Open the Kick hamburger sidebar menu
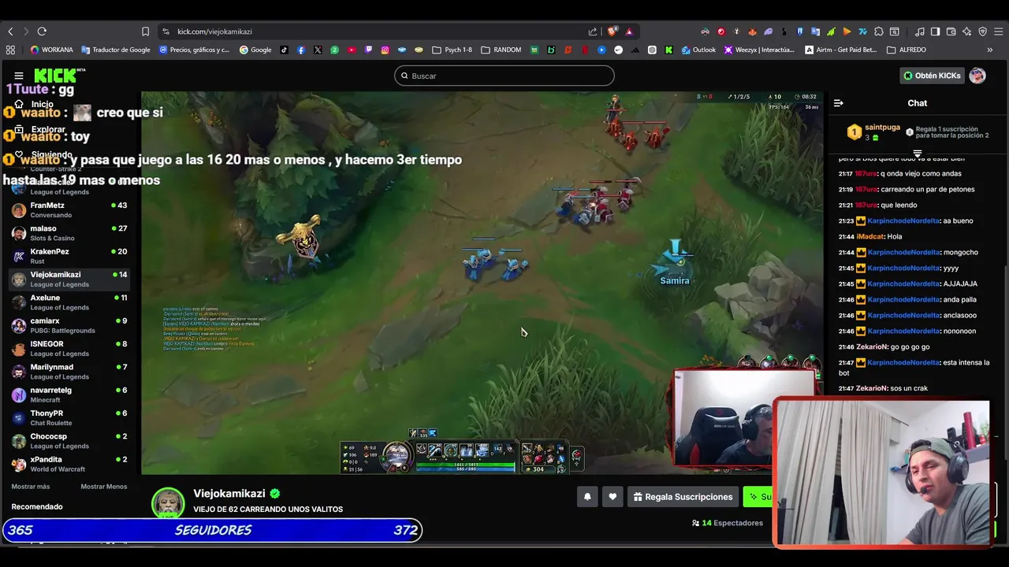This screenshot has height=567, width=1009. [18, 76]
